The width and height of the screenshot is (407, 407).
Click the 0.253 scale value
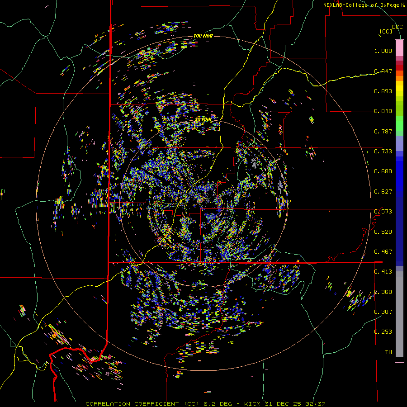(x=383, y=332)
